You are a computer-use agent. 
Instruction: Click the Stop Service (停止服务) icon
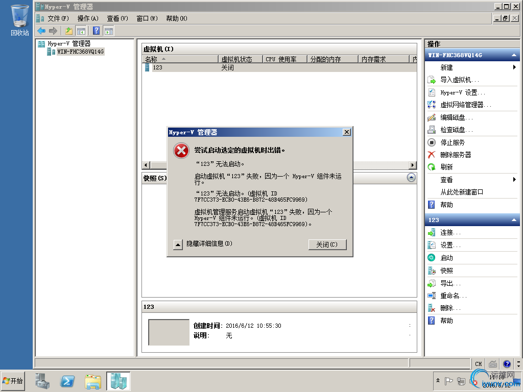tap(432, 142)
